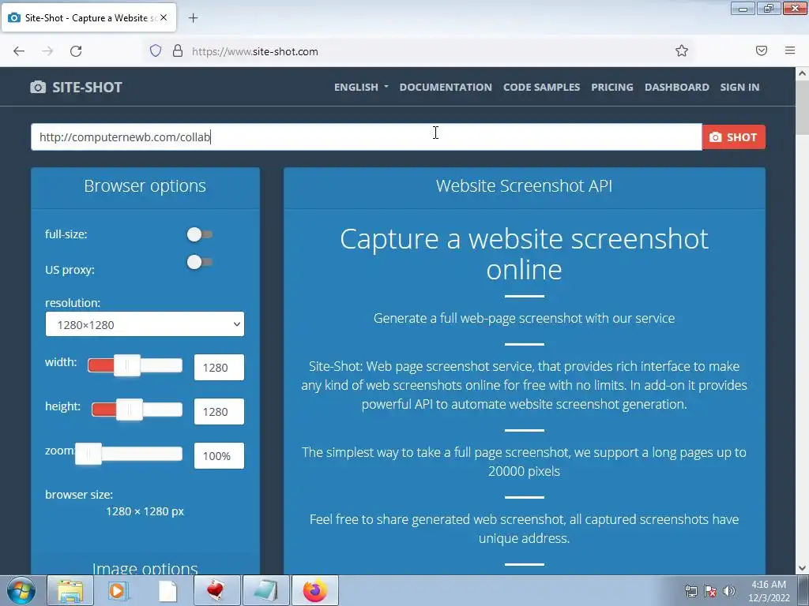Click the scrollbar up arrow

click(803, 73)
